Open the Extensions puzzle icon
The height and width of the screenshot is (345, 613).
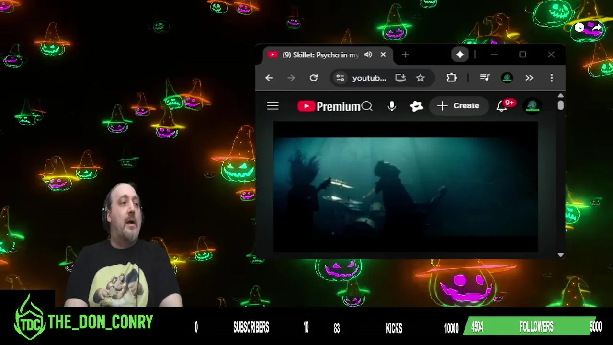[x=452, y=78]
